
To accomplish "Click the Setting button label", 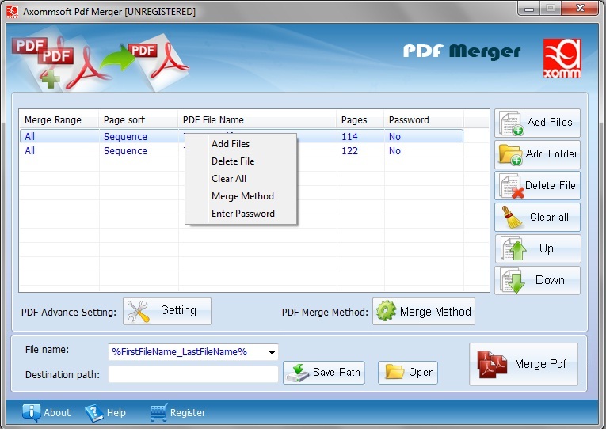I will (x=178, y=310).
